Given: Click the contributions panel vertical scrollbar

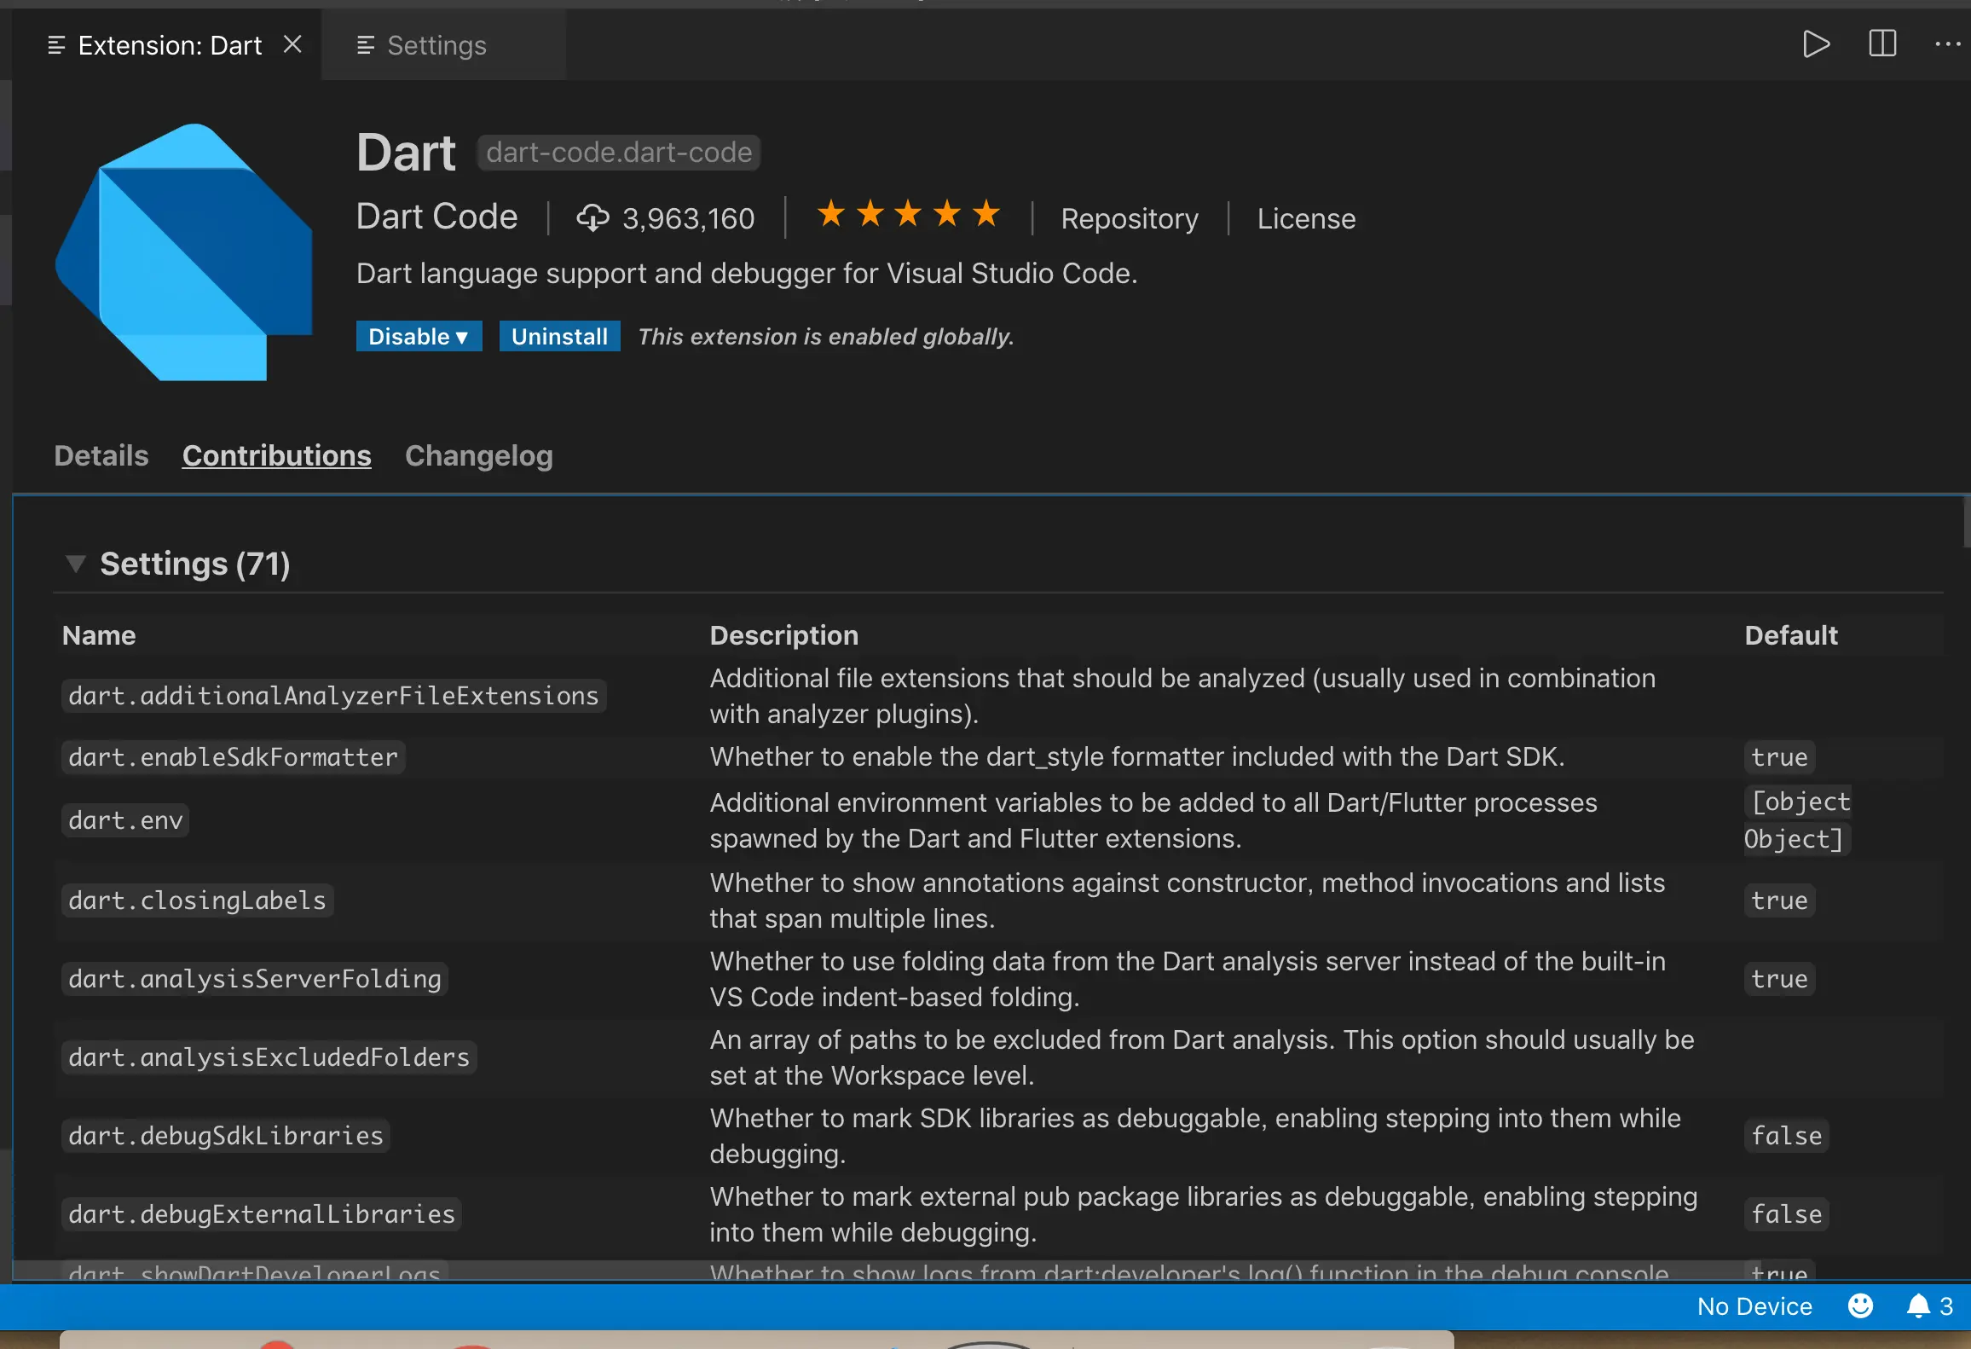Looking at the screenshot, I should click(x=1966, y=522).
